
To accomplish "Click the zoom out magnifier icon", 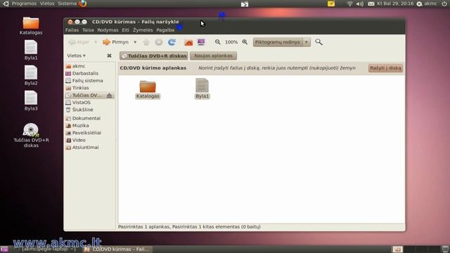I will 217,42.
